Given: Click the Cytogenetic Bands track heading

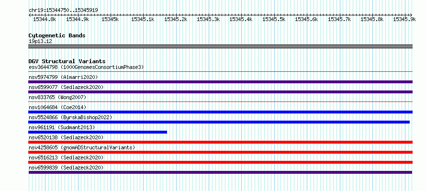Looking at the screenshot, I should click(x=57, y=35).
